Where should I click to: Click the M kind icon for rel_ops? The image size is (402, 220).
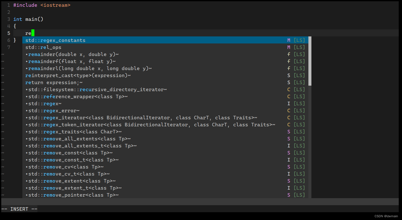coord(289,47)
